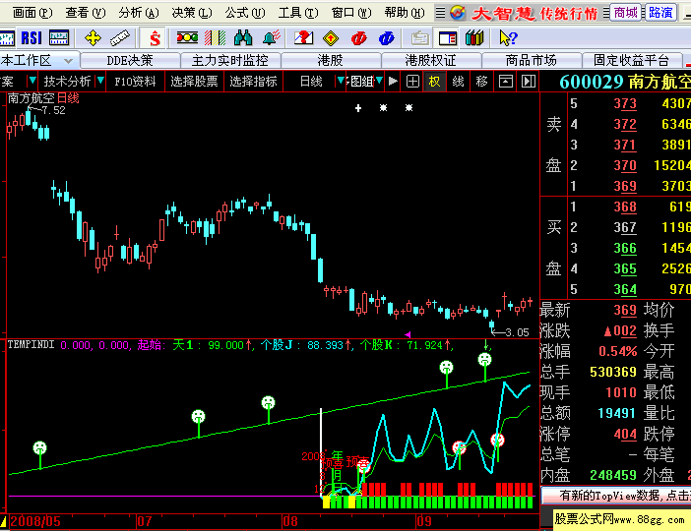
Task: Click the lines icon before the globe logo
Action: pos(440,13)
